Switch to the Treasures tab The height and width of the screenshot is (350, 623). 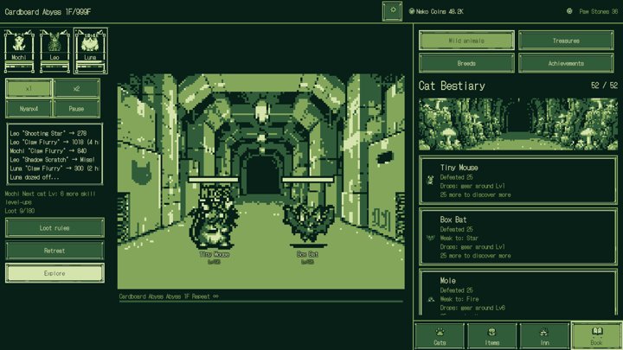point(566,41)
